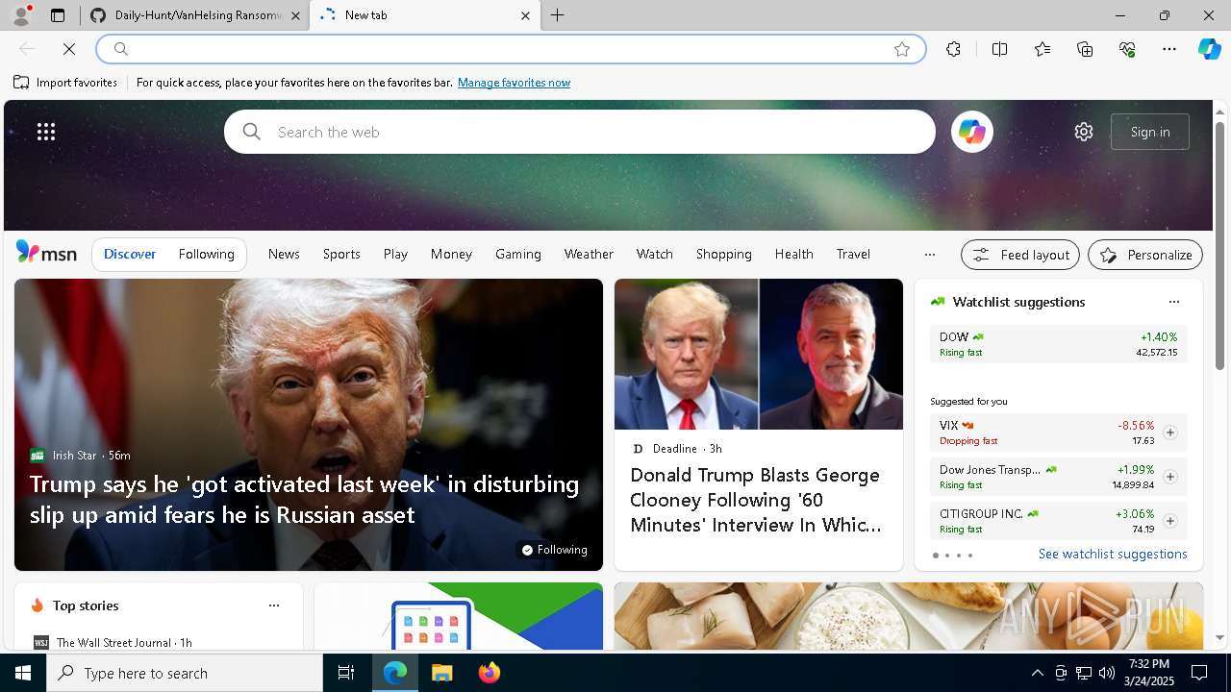The height and width of the screenshot is (692, 1231).
Task: Open the notifications center icon
Action: [1199, 673]
